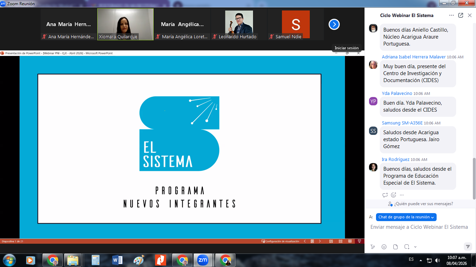Open clock showing 10:07 a.m. 08/04/2026
The image size is (476, 267).
coord(457,260)
